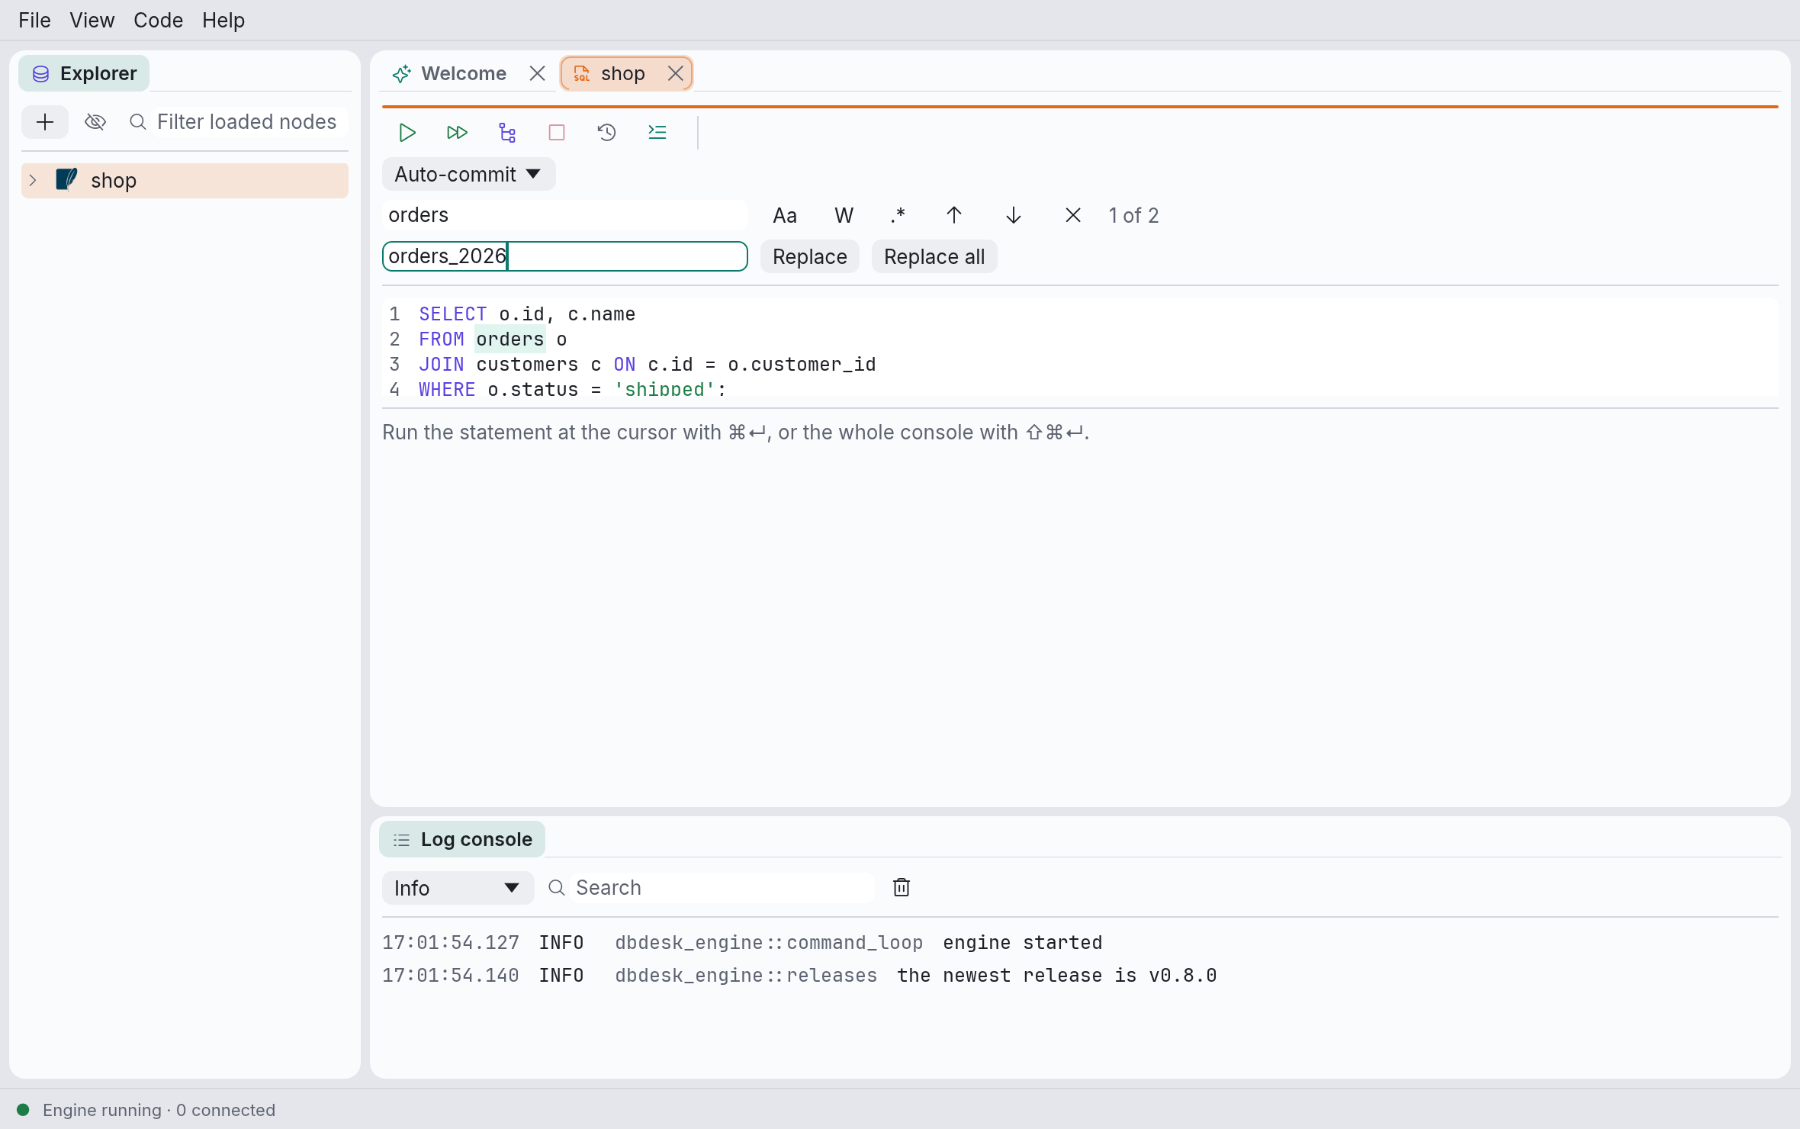Run the statement with the play icon

[407, 133]
